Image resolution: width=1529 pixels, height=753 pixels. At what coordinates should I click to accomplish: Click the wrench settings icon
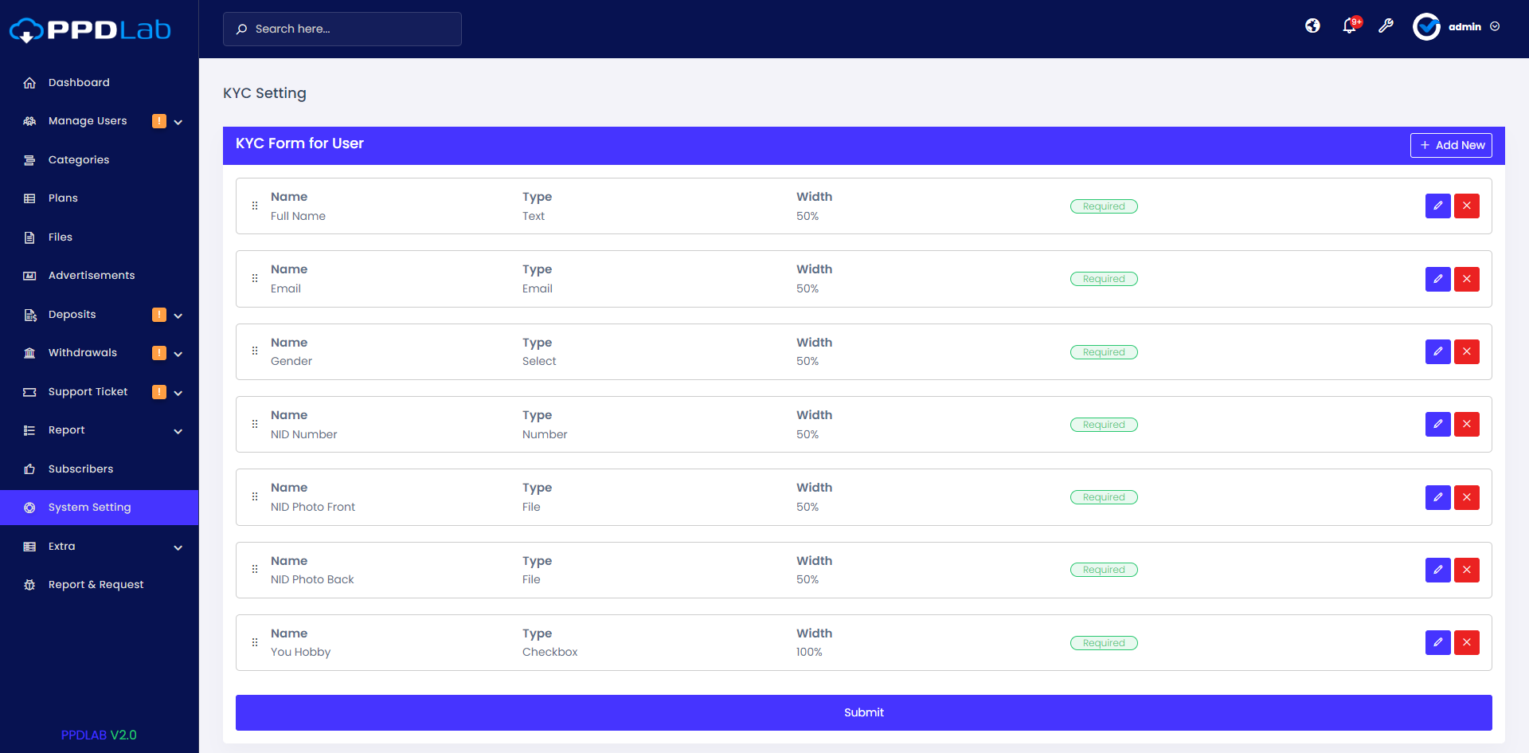point(1386,26)
